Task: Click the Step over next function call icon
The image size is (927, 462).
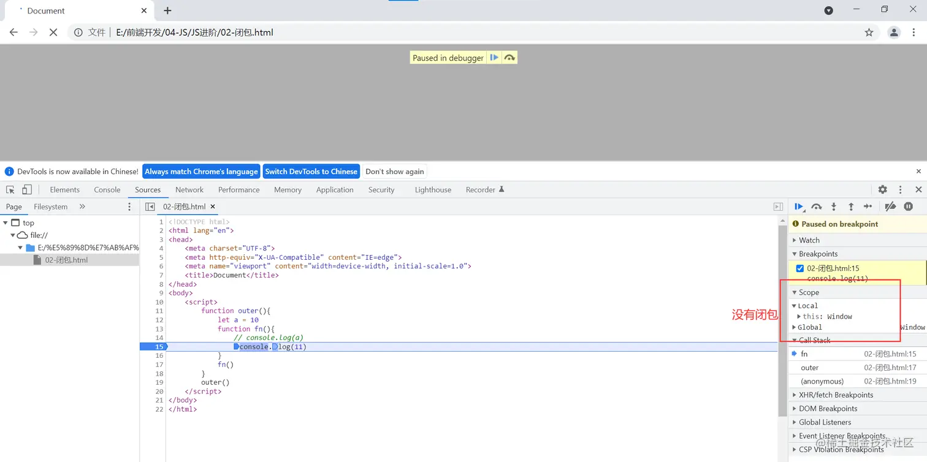Action: coord(817,207)
